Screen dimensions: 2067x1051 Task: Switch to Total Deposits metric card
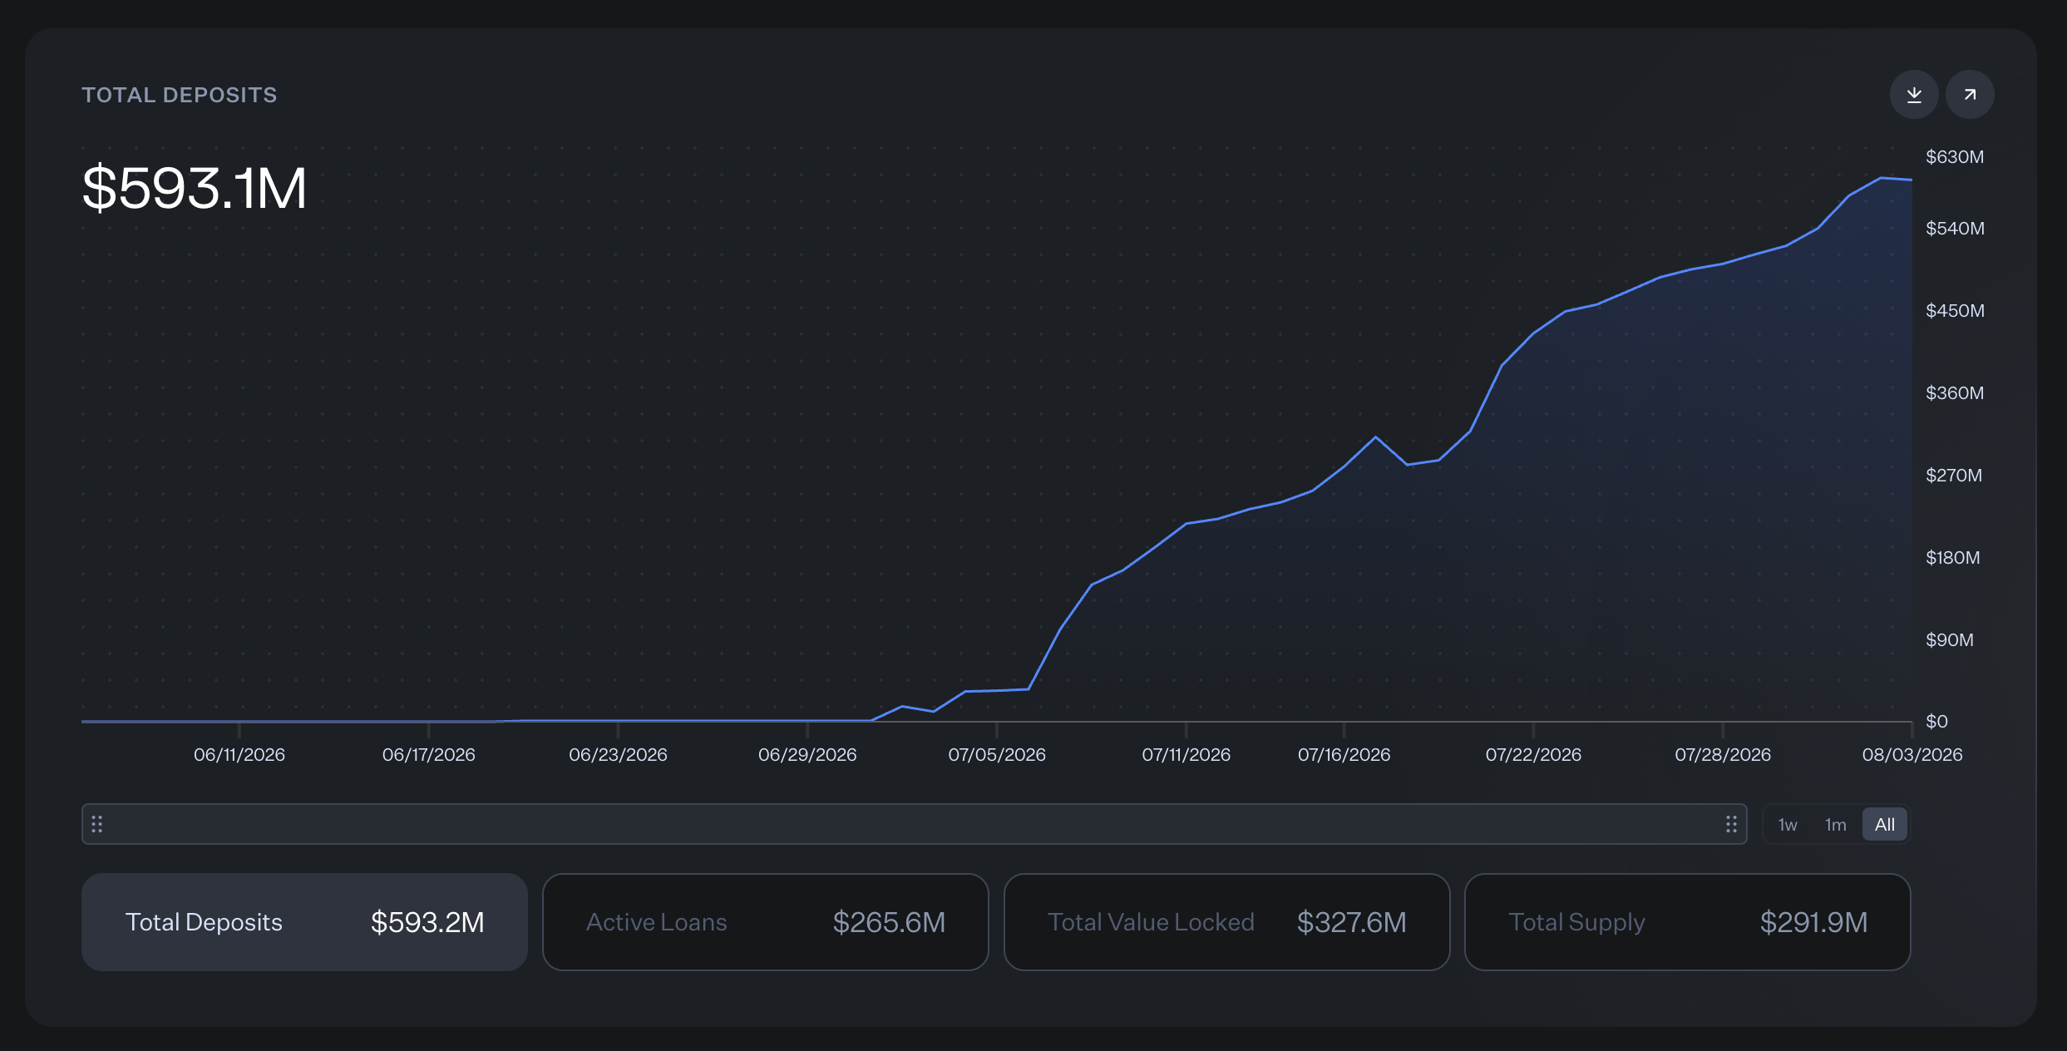304,922
